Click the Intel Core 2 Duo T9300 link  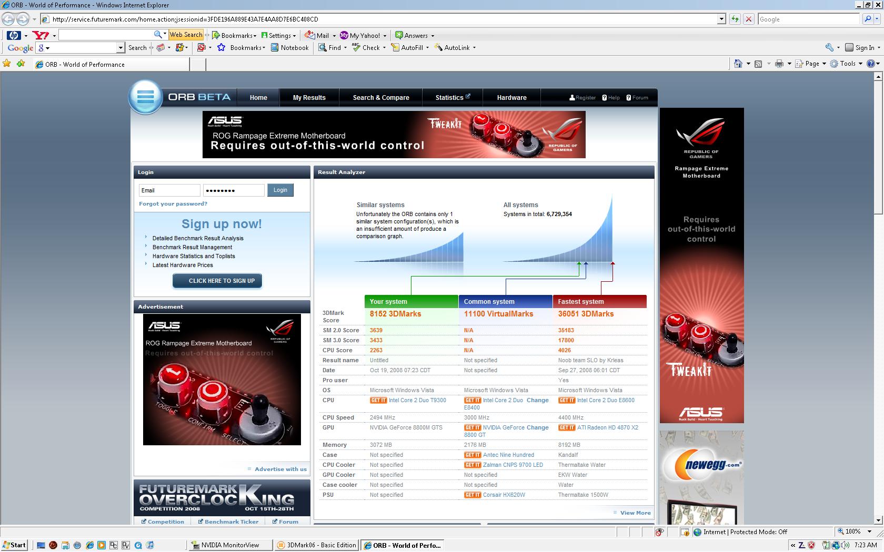click(x=417, y=401)
